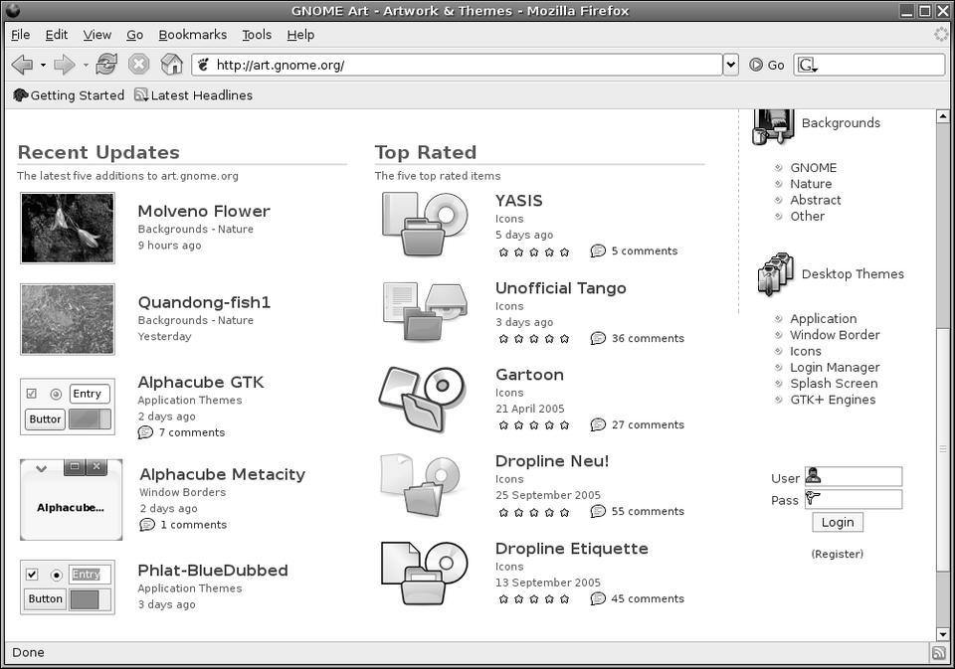Screen dimensions: 955x669
Task: Click the Go button icon
Action: (755, 65)
